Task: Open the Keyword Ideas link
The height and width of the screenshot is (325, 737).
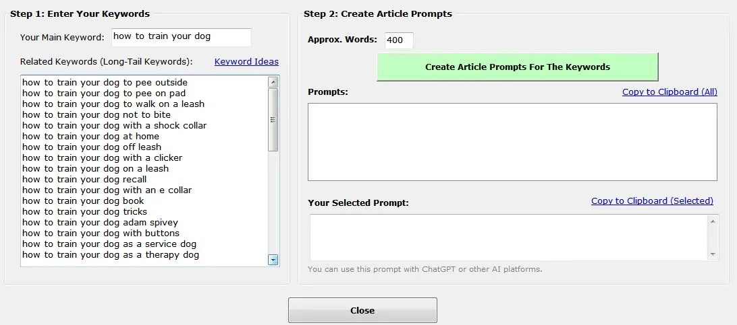Action: click(246, 61)
